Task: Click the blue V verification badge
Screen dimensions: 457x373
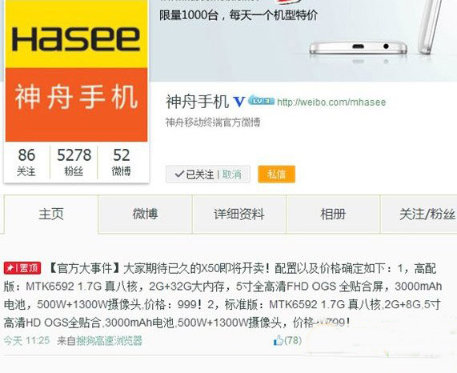Action: point(239,102)
